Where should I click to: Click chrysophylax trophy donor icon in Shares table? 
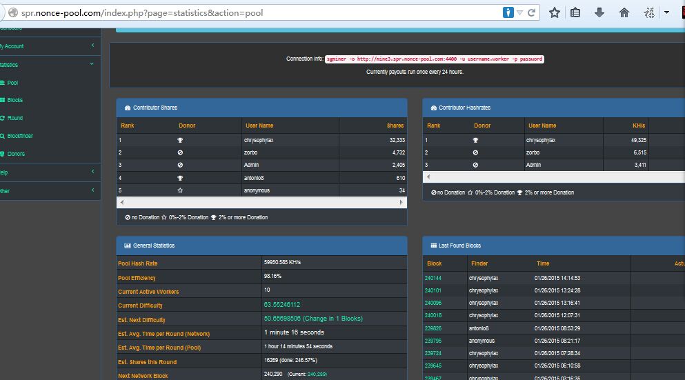[180, 140]
